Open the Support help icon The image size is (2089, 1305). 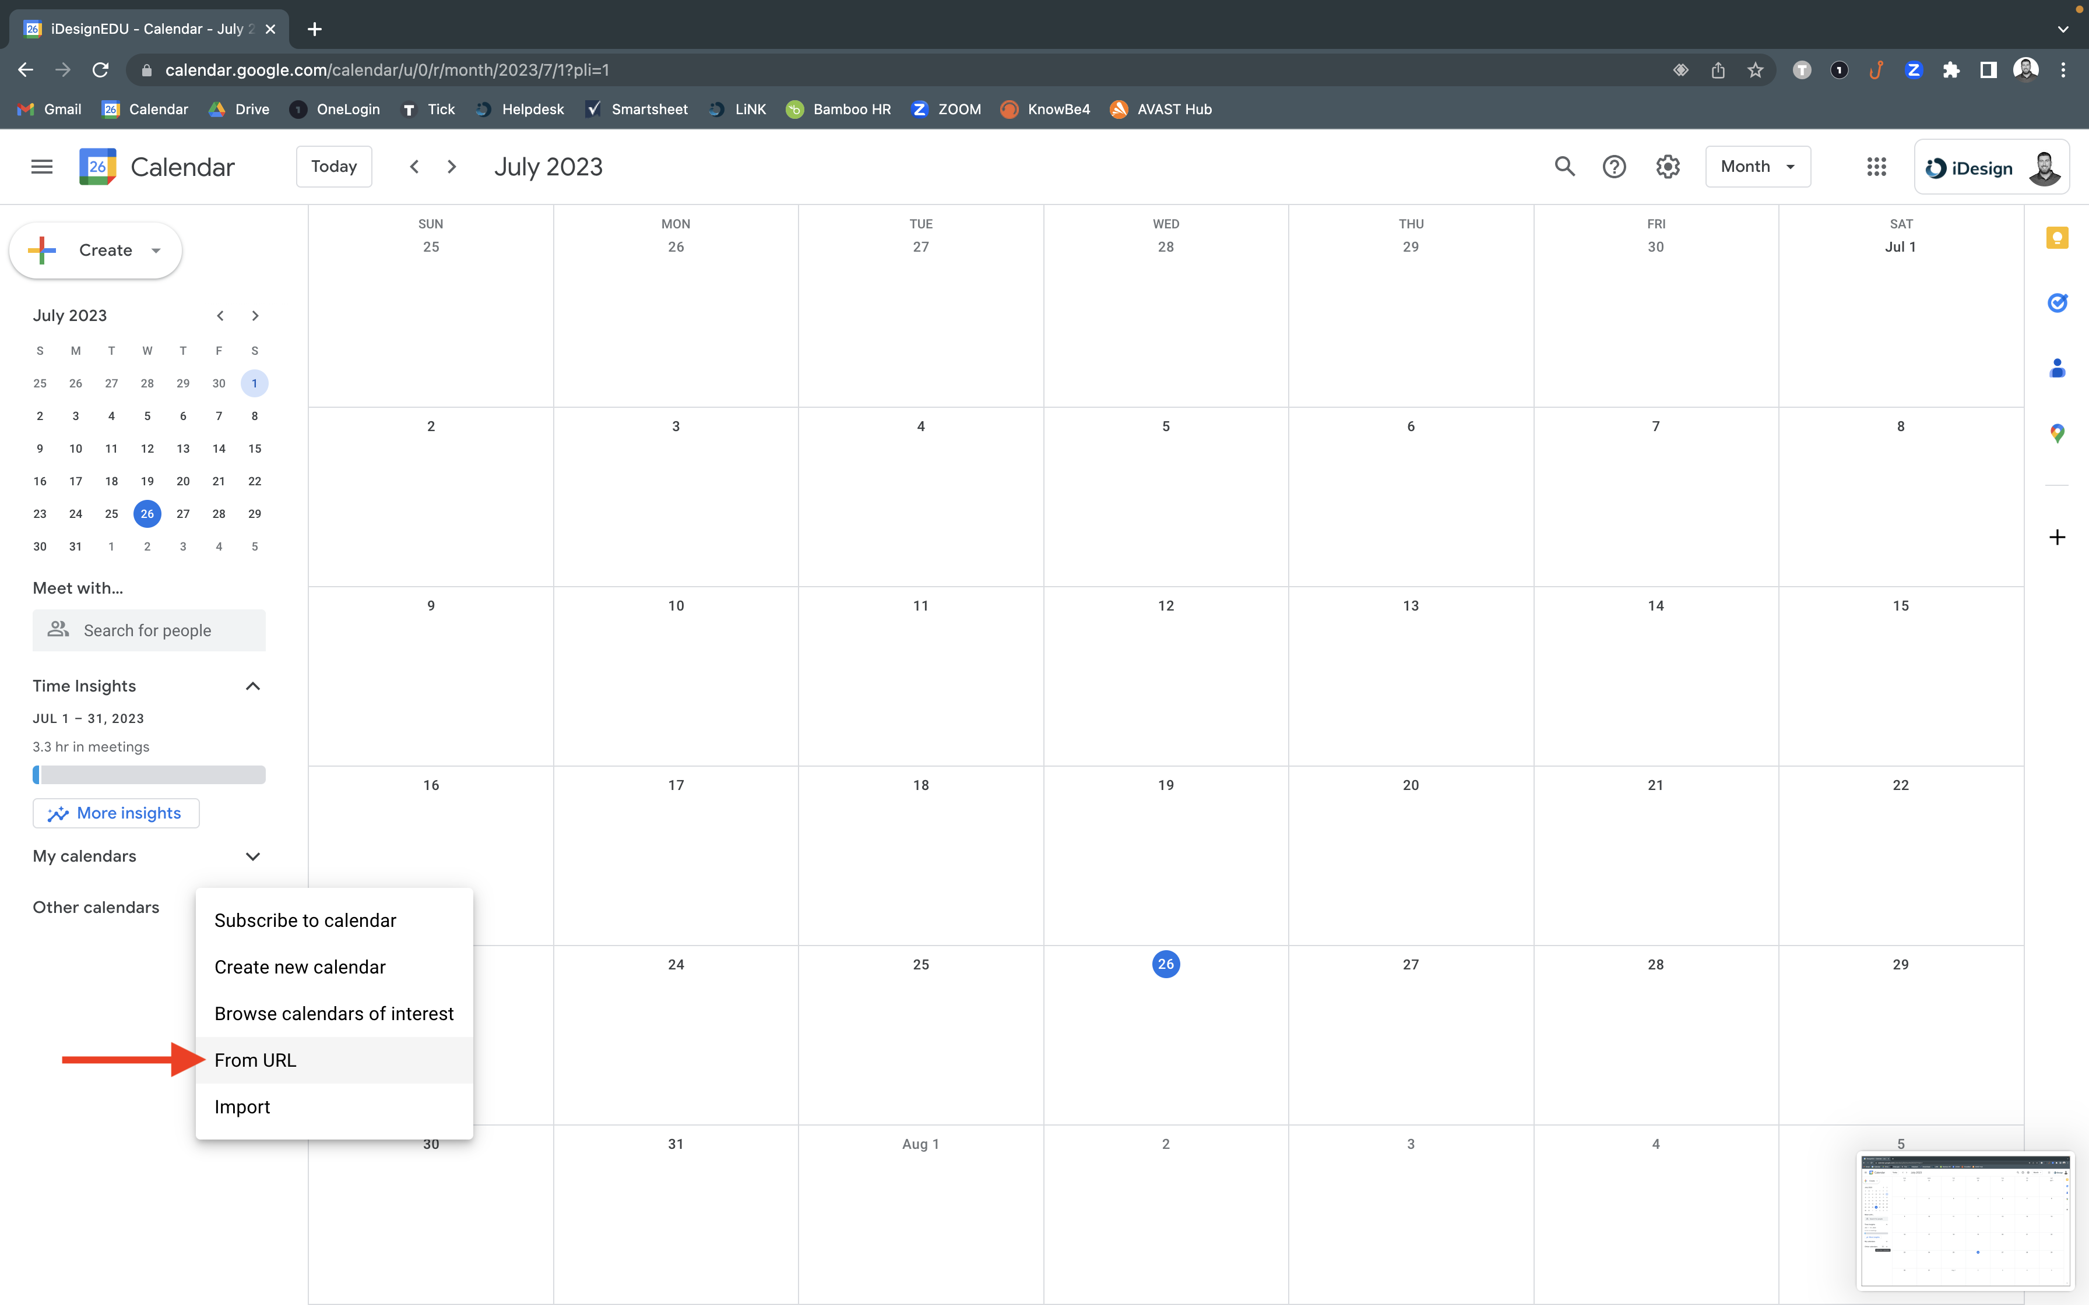(x=1613, y=167)
